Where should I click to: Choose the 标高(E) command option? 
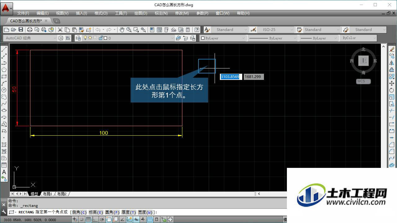point(96,212)
